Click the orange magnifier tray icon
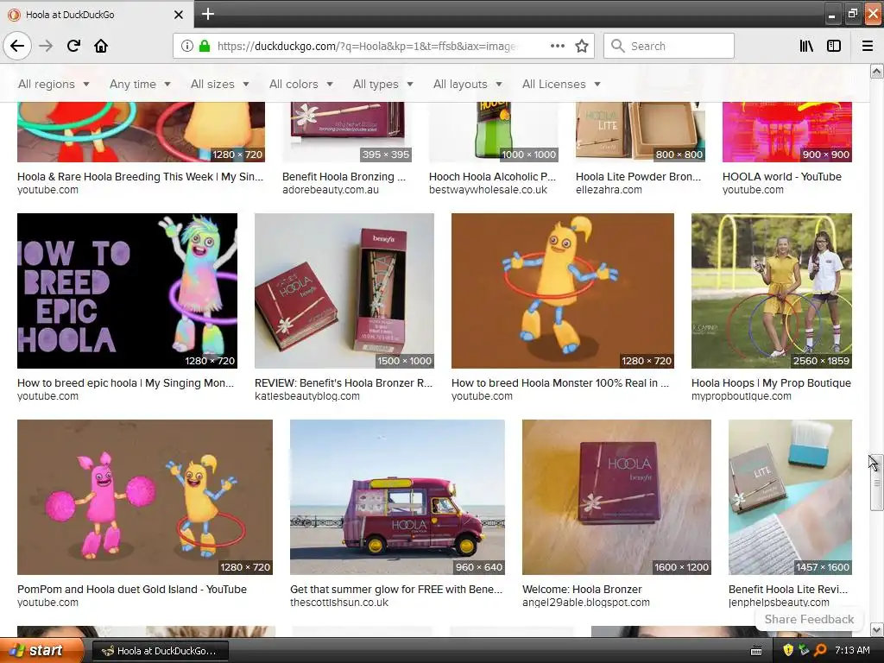884x663 pixels. coord(820,650)
